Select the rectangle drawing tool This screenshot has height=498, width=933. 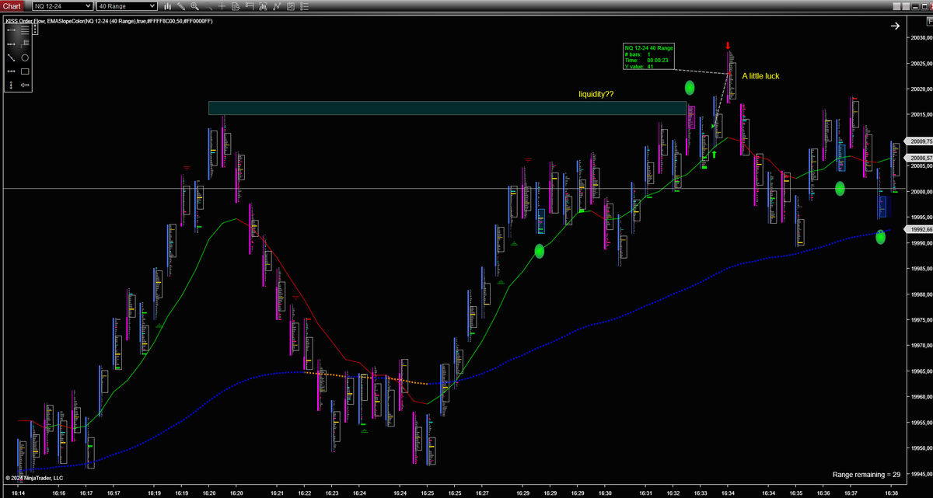click(25, 71)
